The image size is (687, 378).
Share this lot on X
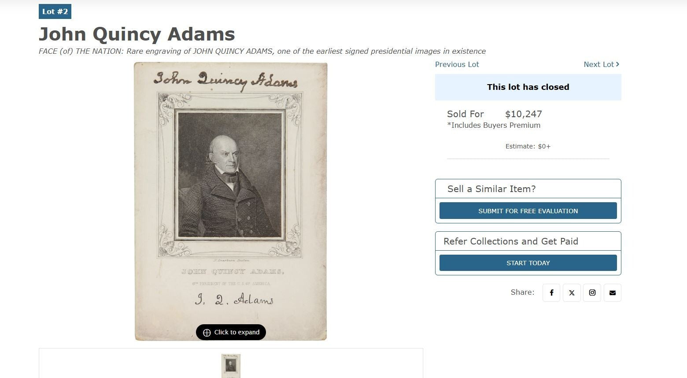point(572,293)
